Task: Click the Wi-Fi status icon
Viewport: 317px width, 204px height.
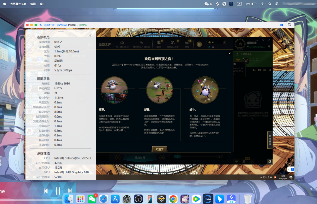Action: pos(262,4)
